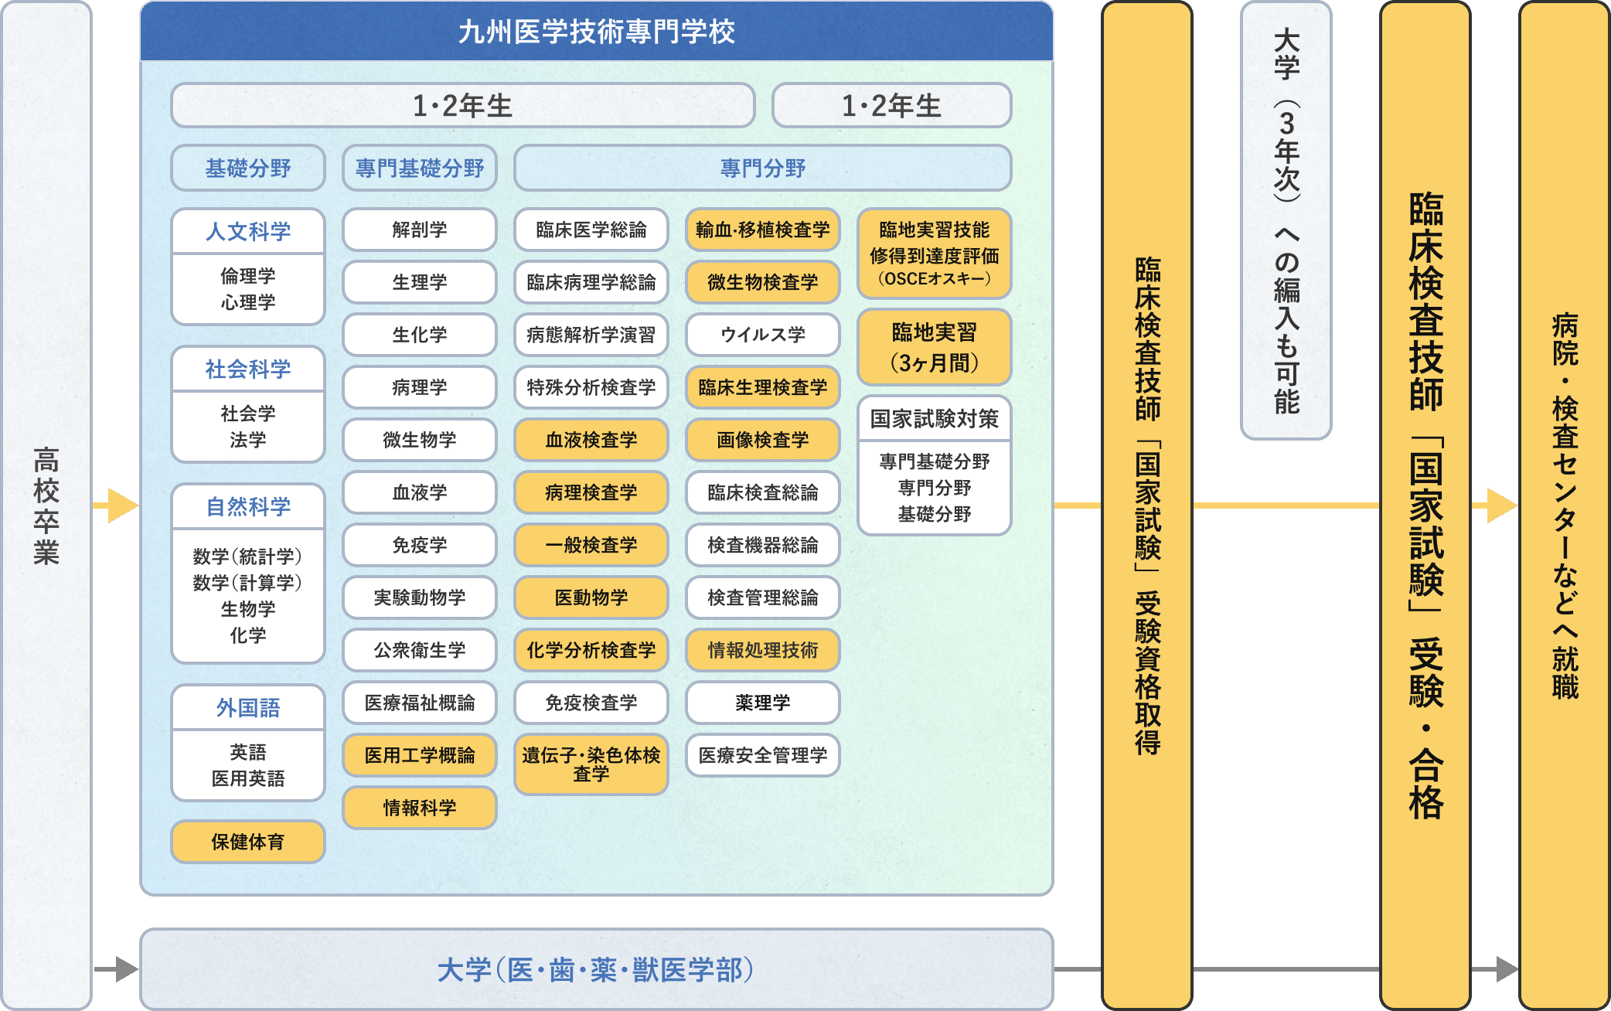Select the 実験動物学 box
This screenshot has width=1611, height=1011.
click(x=420, y=597)
